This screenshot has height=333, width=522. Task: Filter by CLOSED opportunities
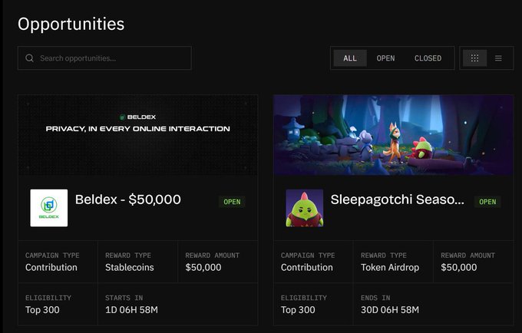[428, 58]
